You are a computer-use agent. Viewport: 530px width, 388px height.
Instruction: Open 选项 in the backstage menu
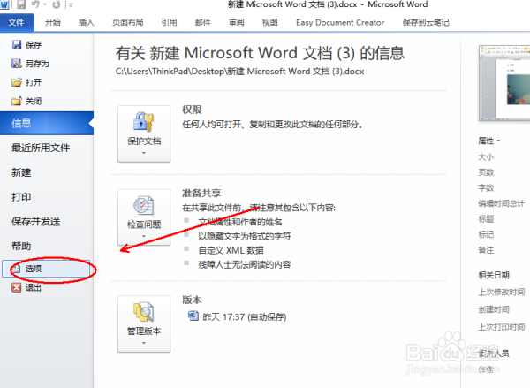[x=46, y=269]
